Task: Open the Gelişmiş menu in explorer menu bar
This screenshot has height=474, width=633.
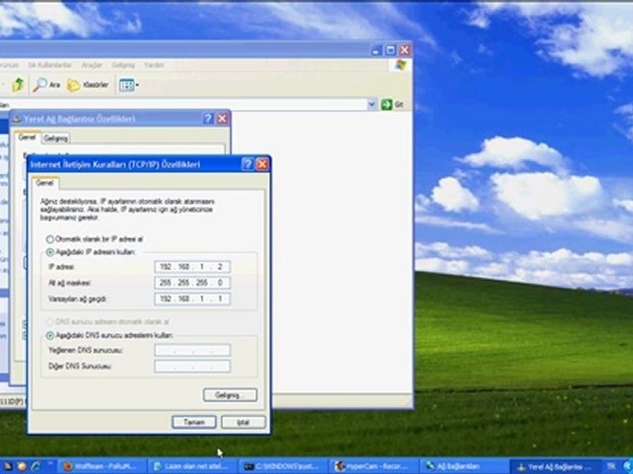Action: 123,65
